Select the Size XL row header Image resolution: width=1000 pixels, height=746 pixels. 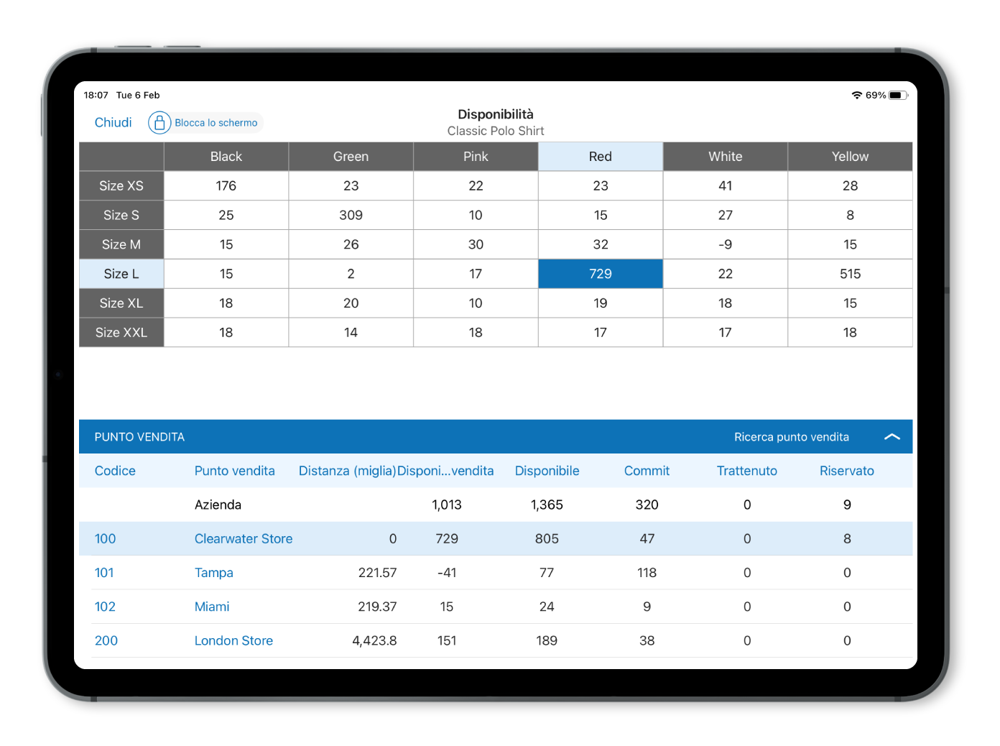point(121,303)
